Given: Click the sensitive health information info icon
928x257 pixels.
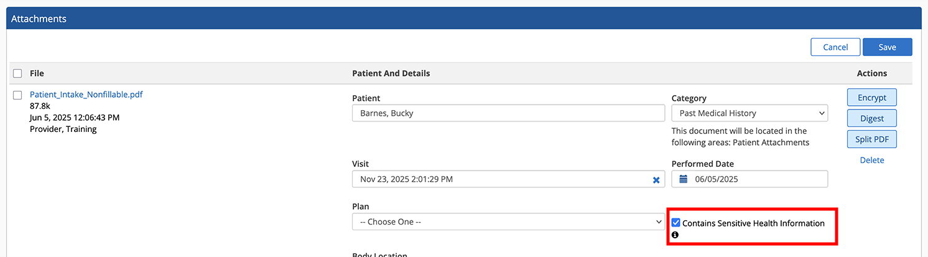Looking at the screenshot, I should (x=675, y=235).
